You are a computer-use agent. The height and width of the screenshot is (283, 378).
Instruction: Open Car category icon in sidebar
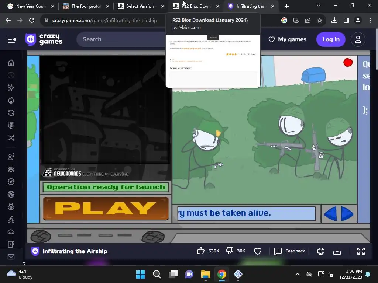11,232
